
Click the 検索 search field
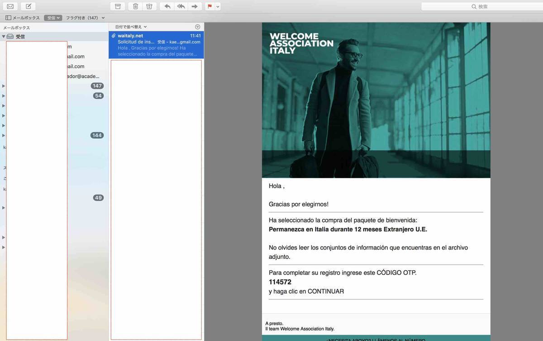pos(482,6)
